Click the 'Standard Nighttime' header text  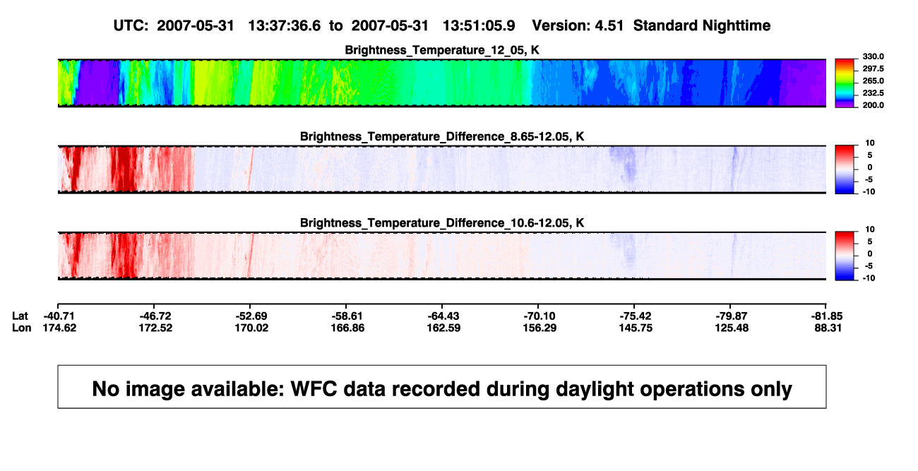[x=702, y=25]
